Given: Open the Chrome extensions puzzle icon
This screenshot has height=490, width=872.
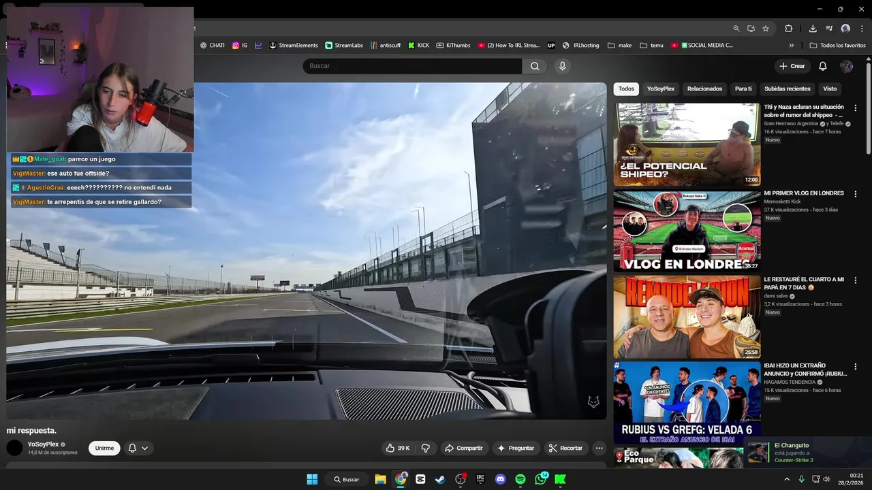Looking at the screenshot, I should [789, 29].
